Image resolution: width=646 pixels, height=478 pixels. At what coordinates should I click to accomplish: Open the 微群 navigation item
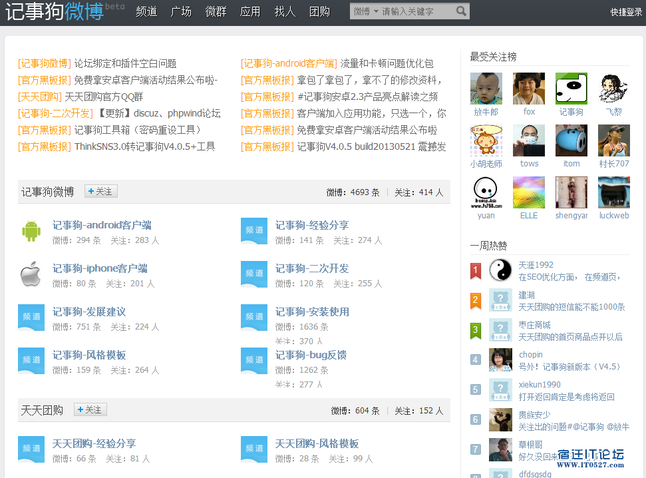(216, 11)
